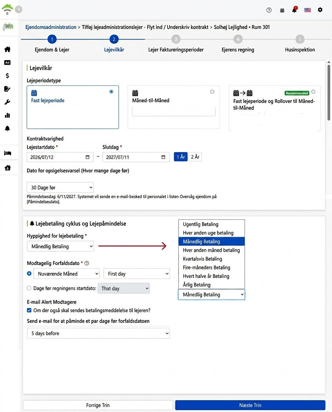Go to step 4 Ejerens regning

click(x=238, y=39)
